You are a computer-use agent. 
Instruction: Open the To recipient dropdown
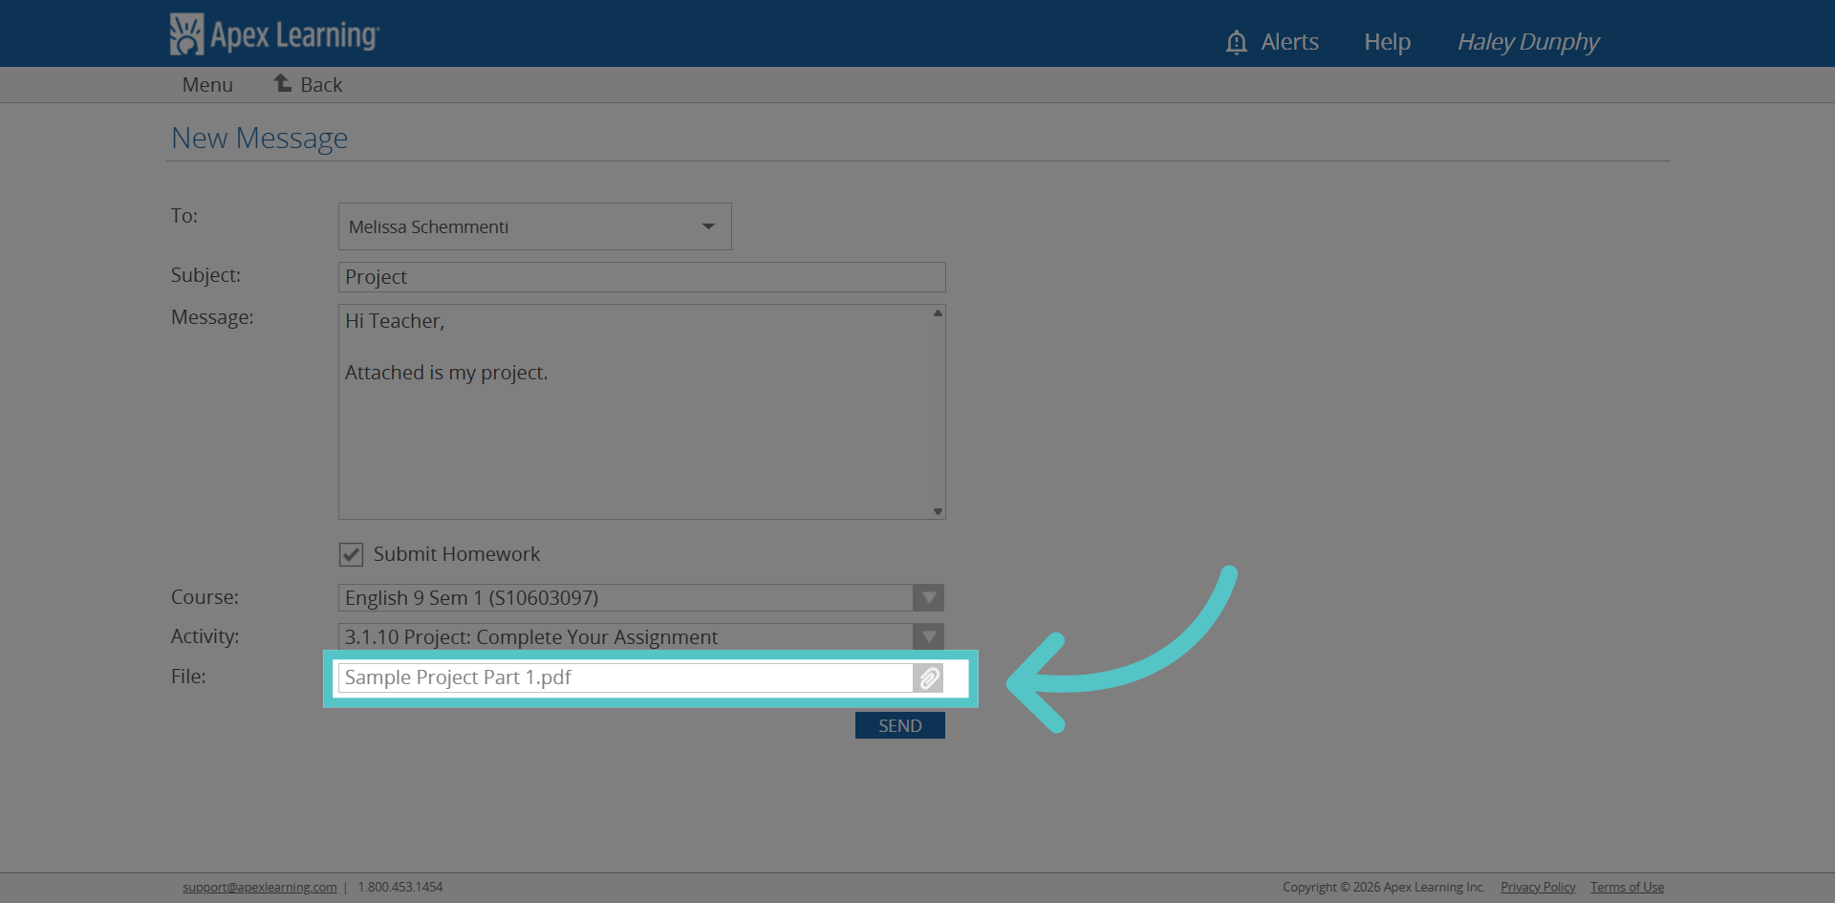point(535,226)
